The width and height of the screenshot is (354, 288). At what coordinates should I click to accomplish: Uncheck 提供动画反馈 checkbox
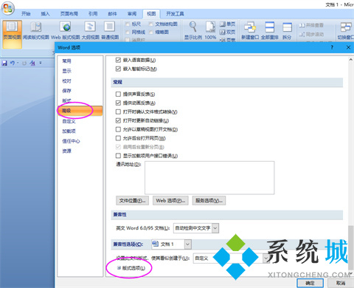[118, 103]
